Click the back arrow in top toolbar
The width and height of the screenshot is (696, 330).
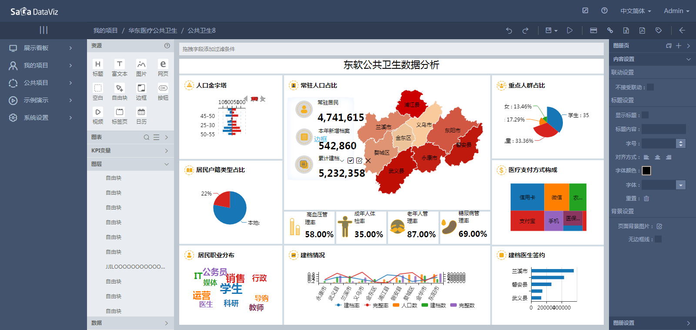(x=682, y=30)
